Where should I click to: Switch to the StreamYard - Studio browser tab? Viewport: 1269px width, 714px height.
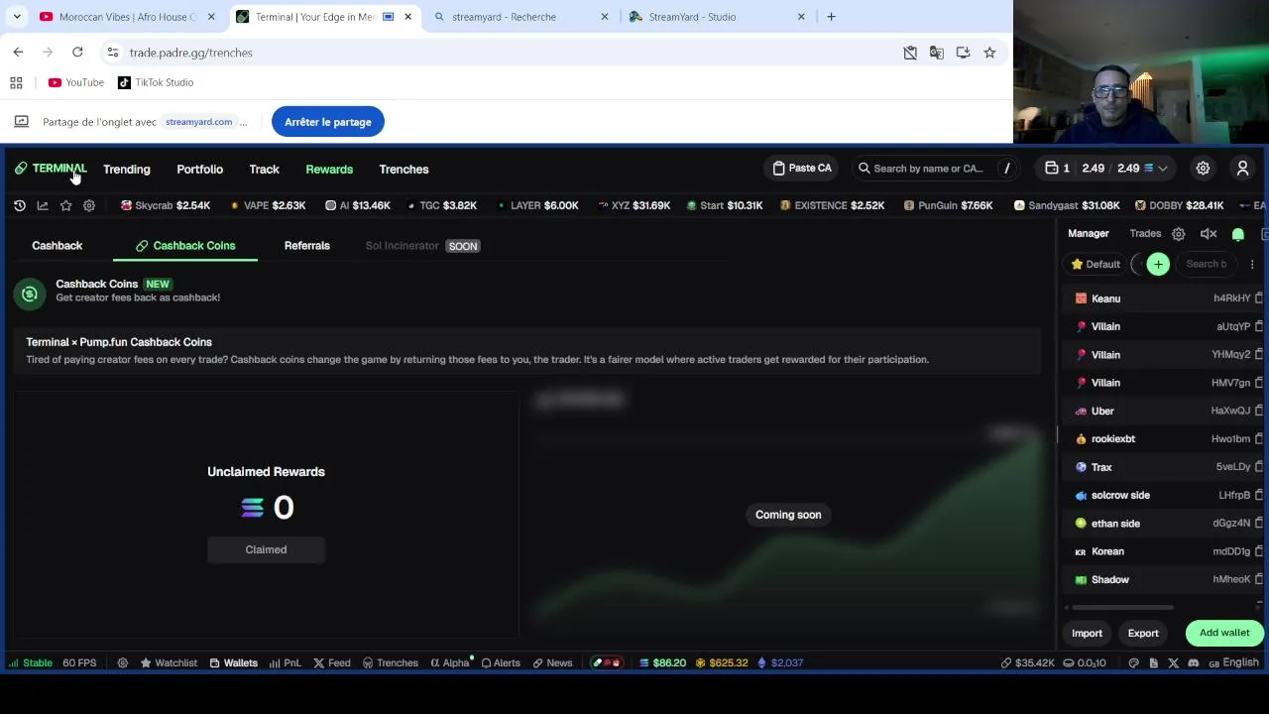pyautogui.click(x=717, y=17)
